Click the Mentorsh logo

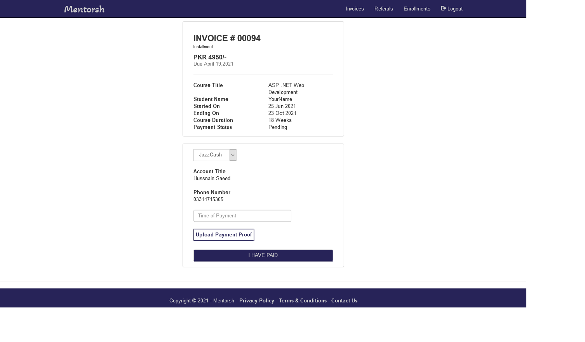point(84,9)
